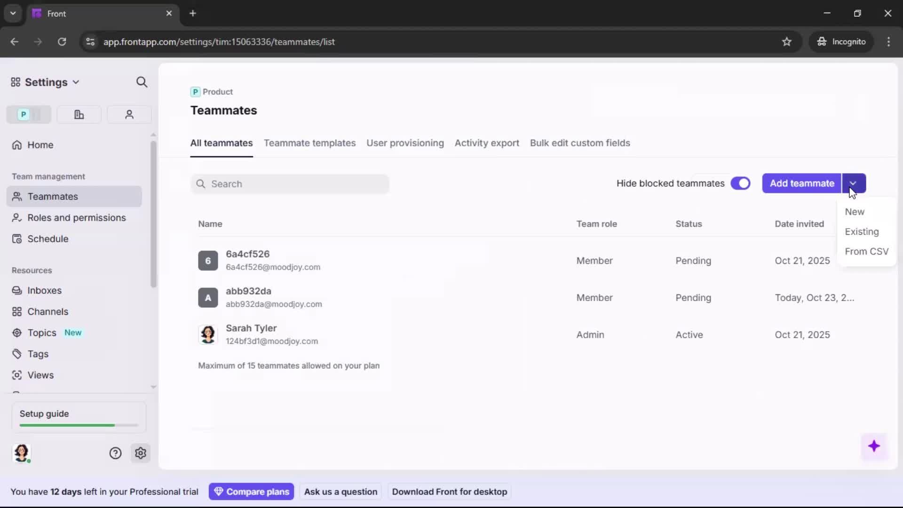Open the Activity export tab
Image resolution: width=903 pixels, height=508 pixels.
[487, 143]
